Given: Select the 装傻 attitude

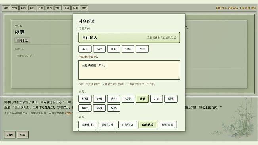Looking at the screenshot, I should click(113, 108).
